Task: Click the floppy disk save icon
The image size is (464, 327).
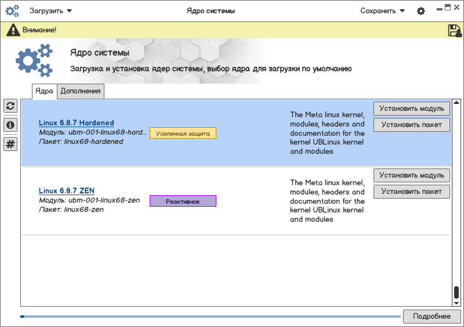Action: point(455,30)
